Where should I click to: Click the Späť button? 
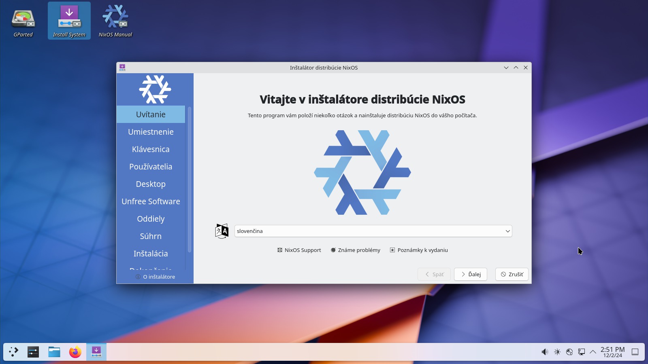coord(434,274)
